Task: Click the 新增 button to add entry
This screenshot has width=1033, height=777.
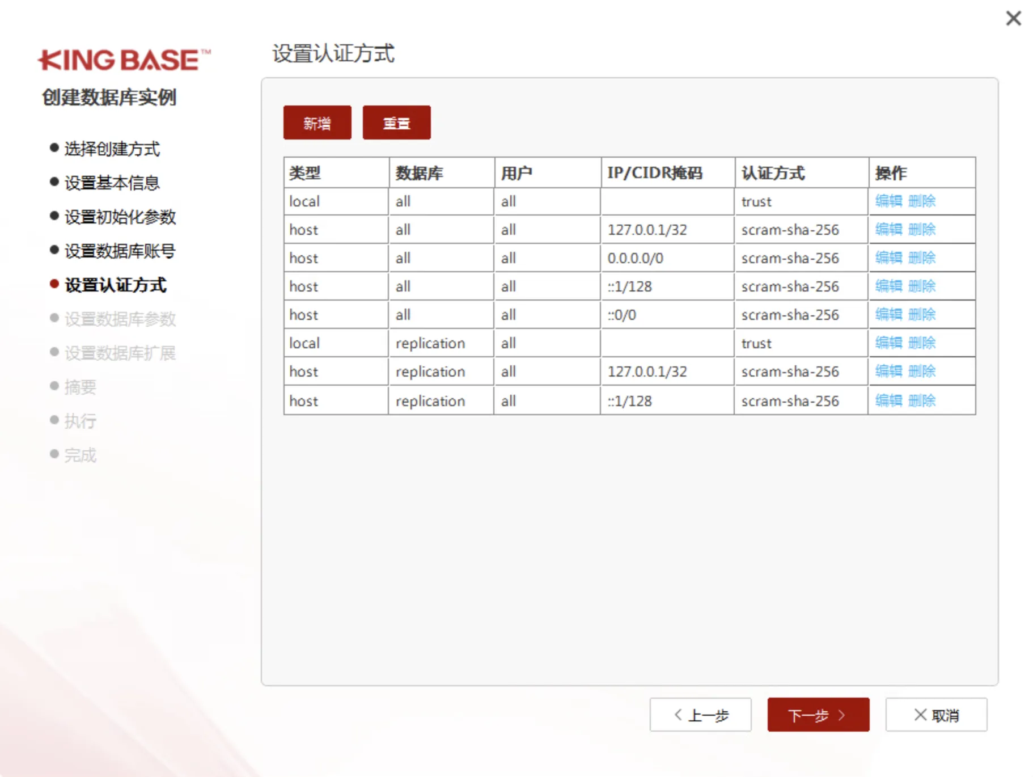Action: click(x=317, y=122)
